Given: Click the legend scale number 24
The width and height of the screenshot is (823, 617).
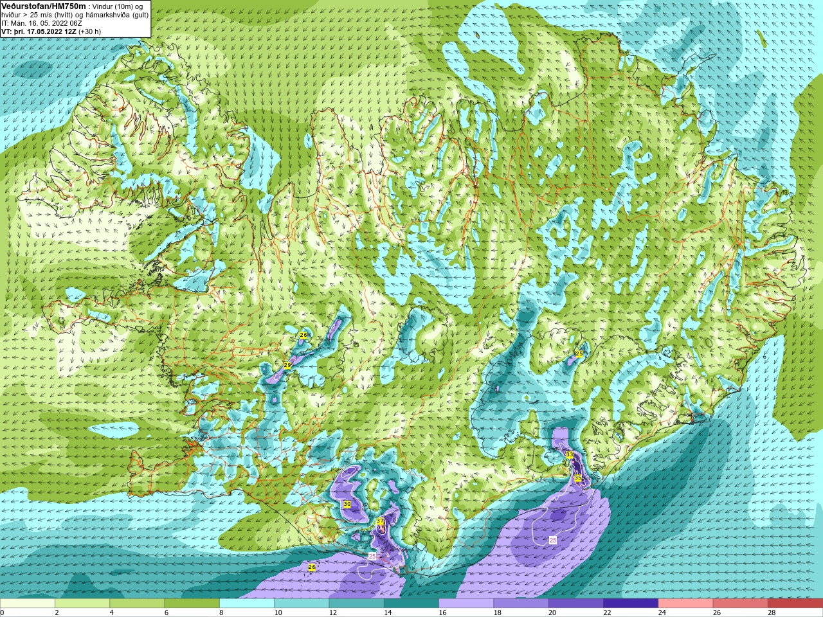Looking at the screenshot, I should point(662,613).
